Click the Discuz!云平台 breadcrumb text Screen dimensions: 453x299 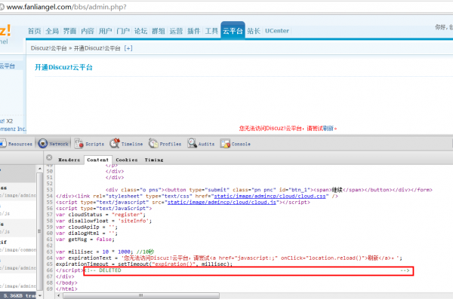click(x=48, y=48)
